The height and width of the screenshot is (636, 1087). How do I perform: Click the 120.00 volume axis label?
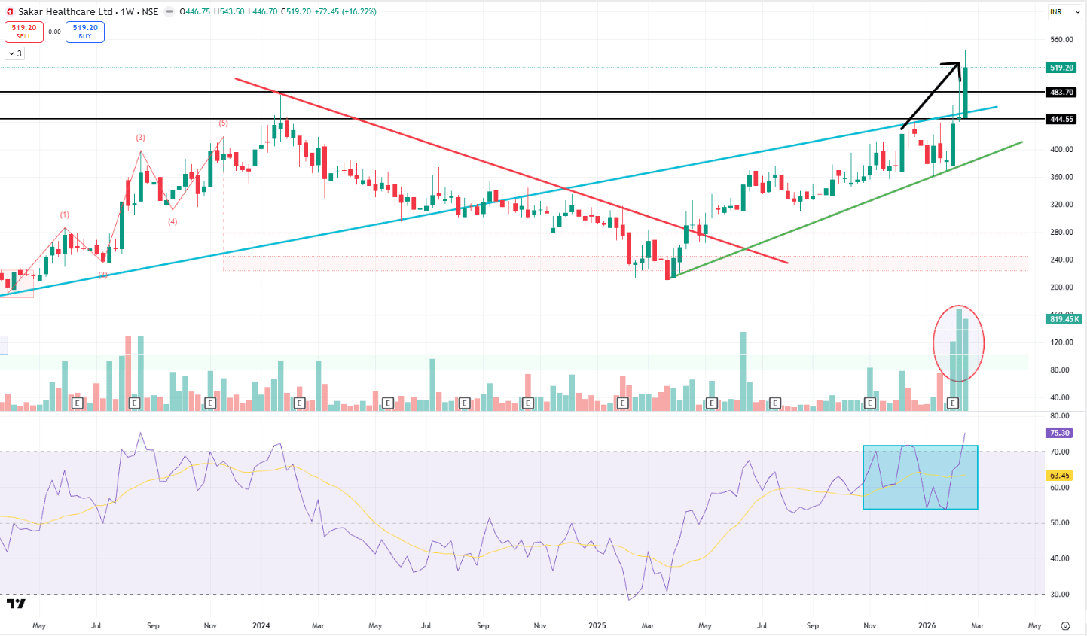pyautogui.click(x=1061, y=342)
